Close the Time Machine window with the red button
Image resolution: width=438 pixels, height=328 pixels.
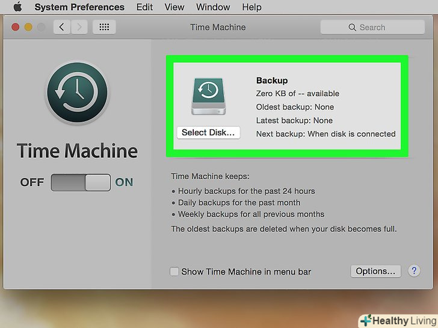click(x=15, y=27)
